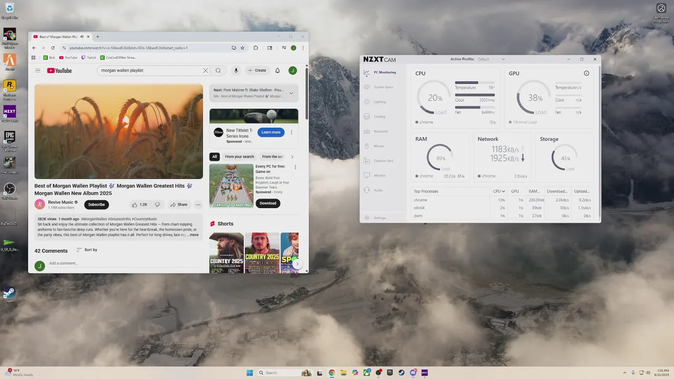The width and height of the screenshot is (674, 379).
Task: Click Learn more on Titleist ad
Action: click(271, 132)
